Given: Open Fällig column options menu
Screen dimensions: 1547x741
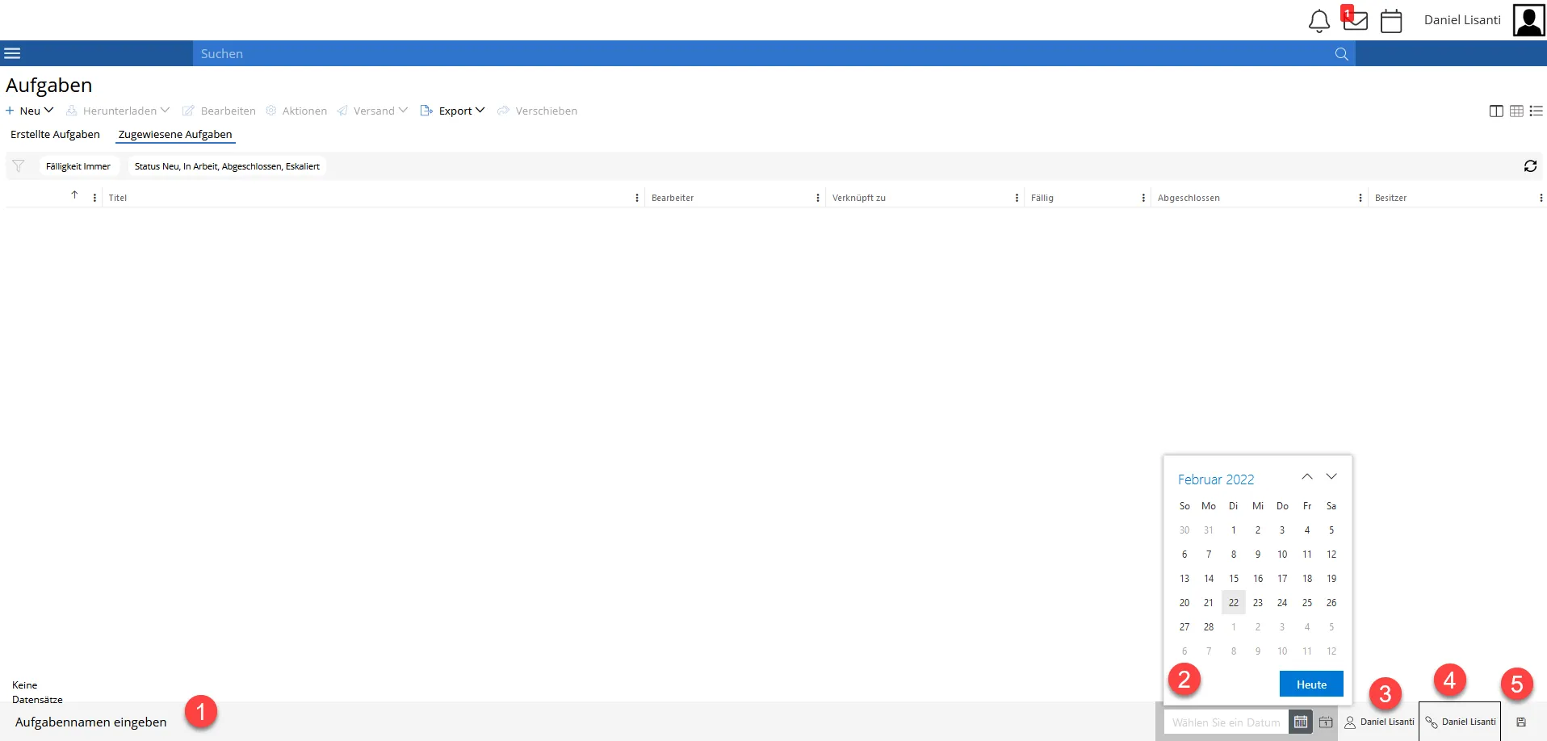Looking at the screenshot, I should pos(1143,198).
